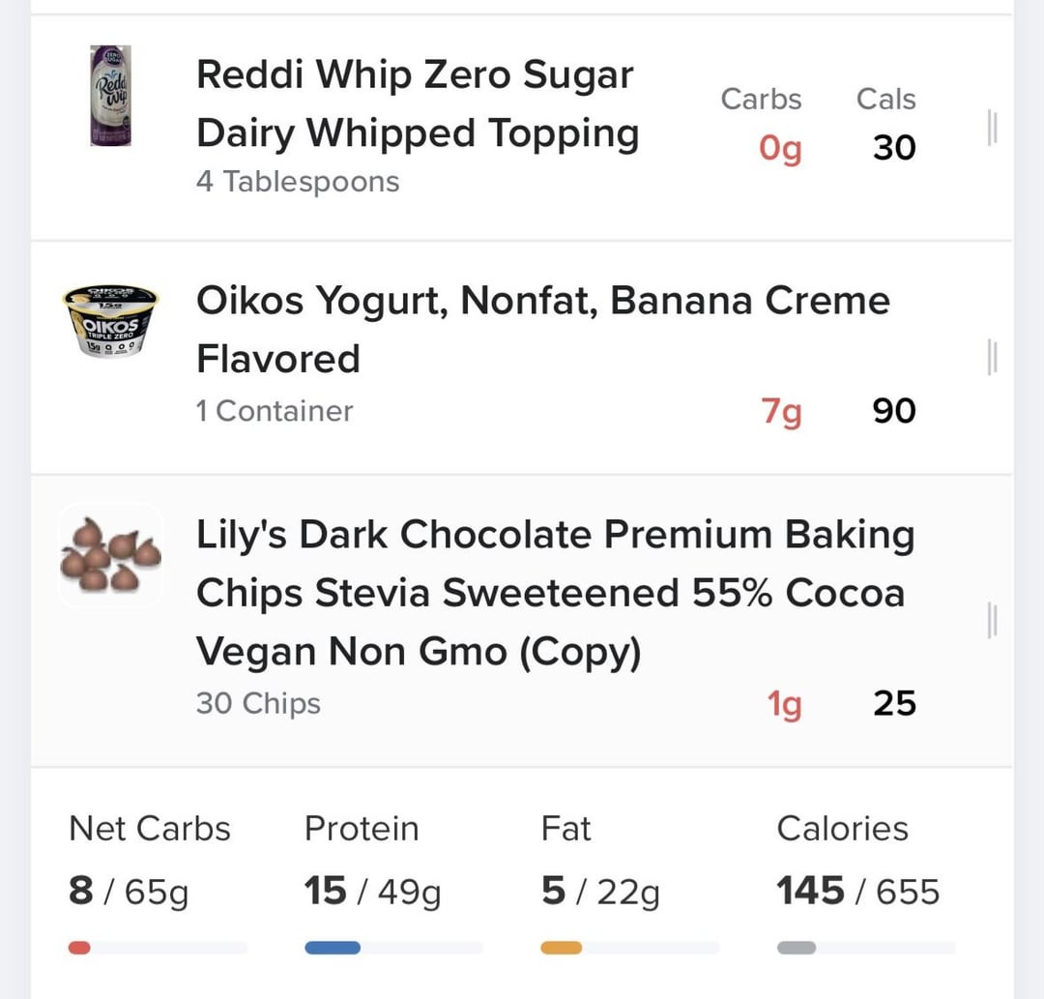1044x999 pixels.
Task: Tap the Carbs column header
Action: [x=761, y=100]
